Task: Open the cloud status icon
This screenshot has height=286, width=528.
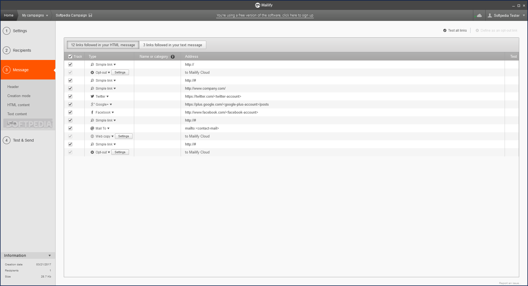Action: [479, 15]
